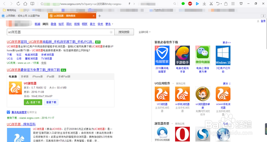Click the blue video play toolbar icon

(197, 3)
